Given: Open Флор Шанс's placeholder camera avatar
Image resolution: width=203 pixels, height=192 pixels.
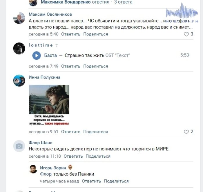Looking at the screenshot, I should (19, 146).
